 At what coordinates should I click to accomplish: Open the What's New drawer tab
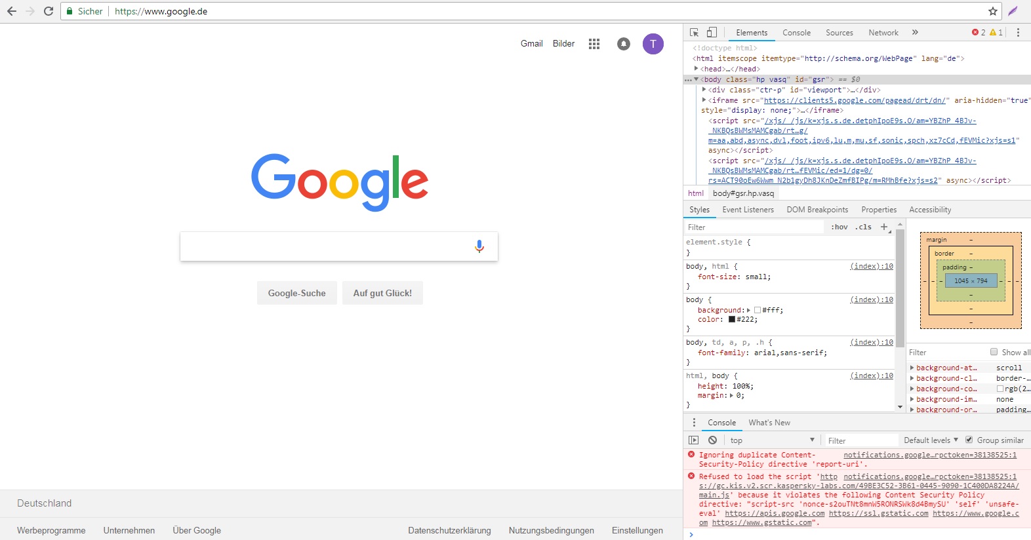(769, 423)
